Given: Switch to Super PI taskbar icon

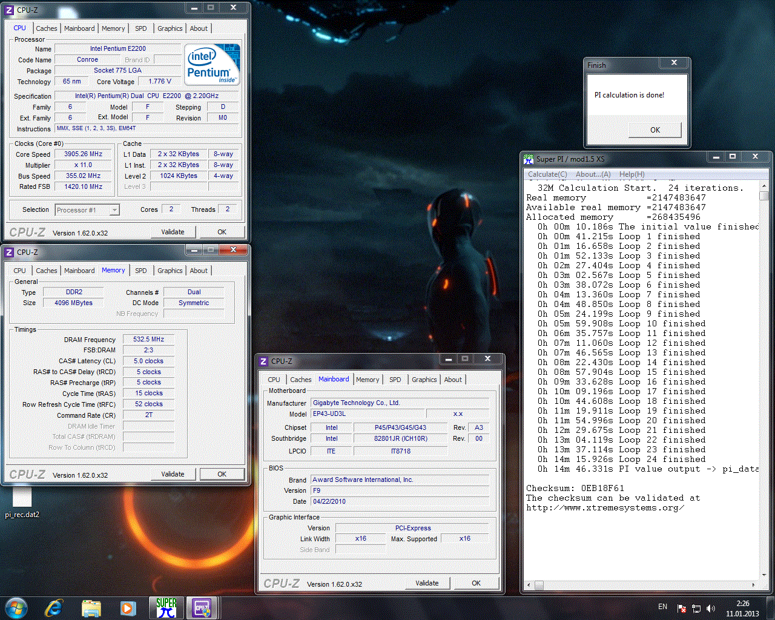Looking at the screenshot, I should pyautogui.click(x=166, y=608).
